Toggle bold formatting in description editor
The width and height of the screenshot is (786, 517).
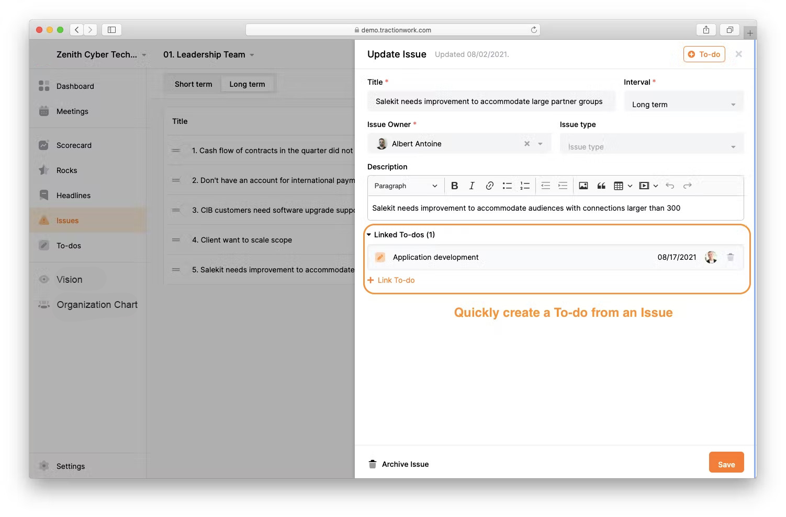point(454,186)
